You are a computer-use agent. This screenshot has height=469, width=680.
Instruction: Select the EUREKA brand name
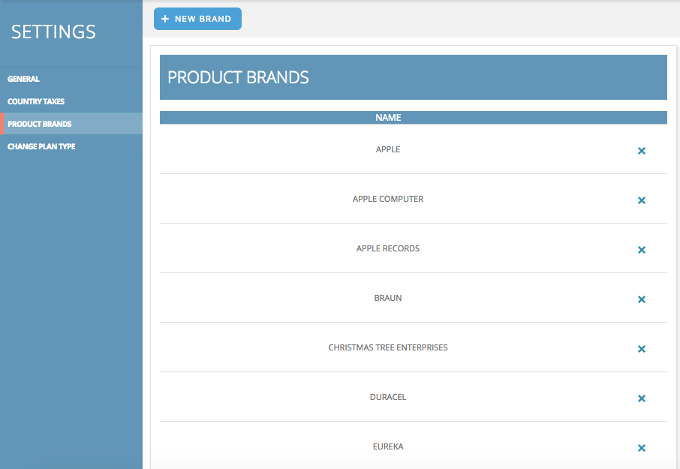click(388, 446)
